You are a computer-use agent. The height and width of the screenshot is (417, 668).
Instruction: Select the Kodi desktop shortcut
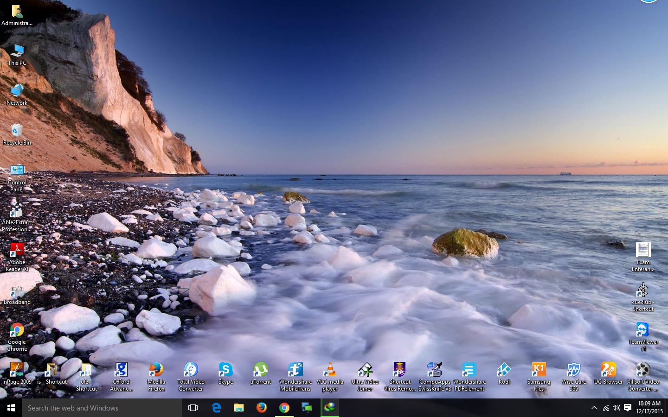point(504,374)
